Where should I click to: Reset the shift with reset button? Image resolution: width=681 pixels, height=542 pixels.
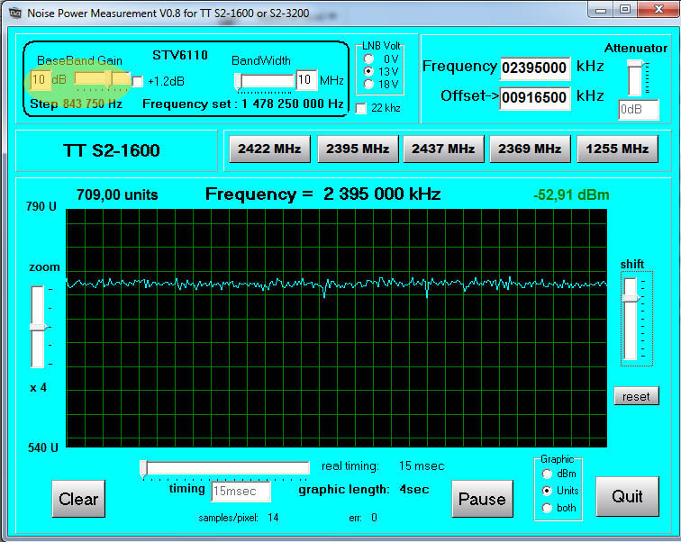[636, 396]
